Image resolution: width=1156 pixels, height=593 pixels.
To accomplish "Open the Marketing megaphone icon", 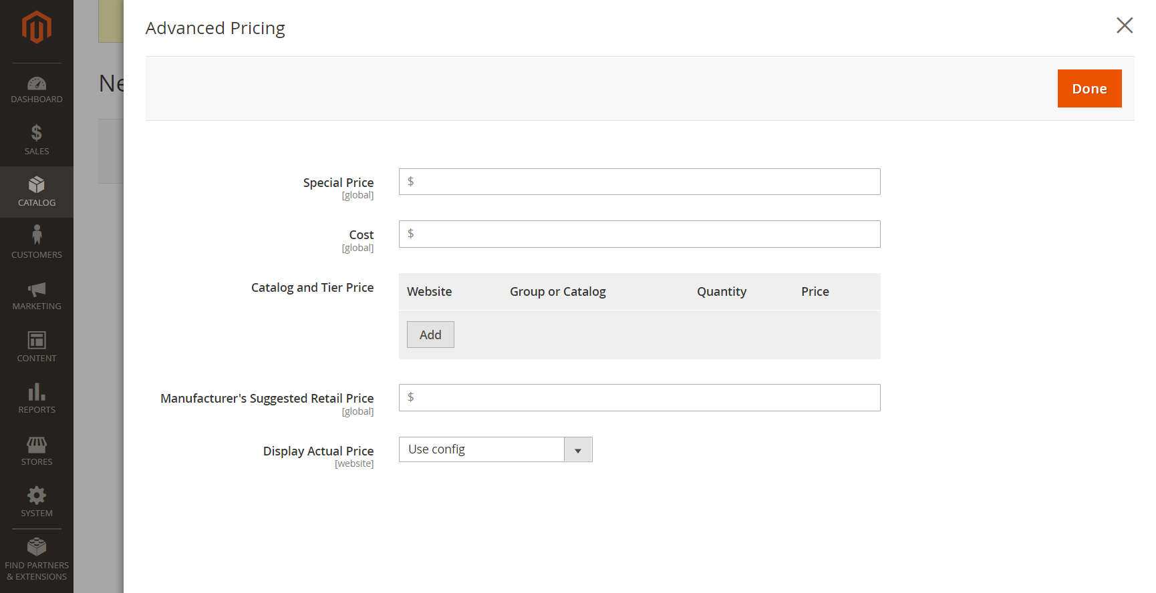I will [37, 289].
